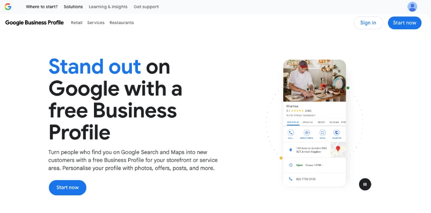
Task: Click the Save bookmark icon in mockup
Action: click(322, 133)
